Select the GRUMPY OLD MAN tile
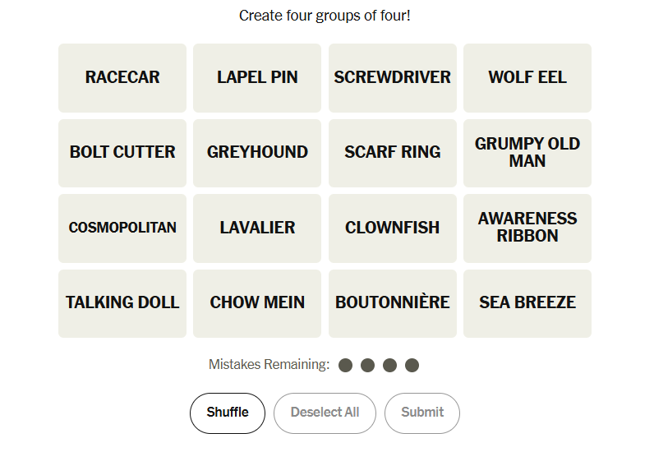 [x=527, y=153]
